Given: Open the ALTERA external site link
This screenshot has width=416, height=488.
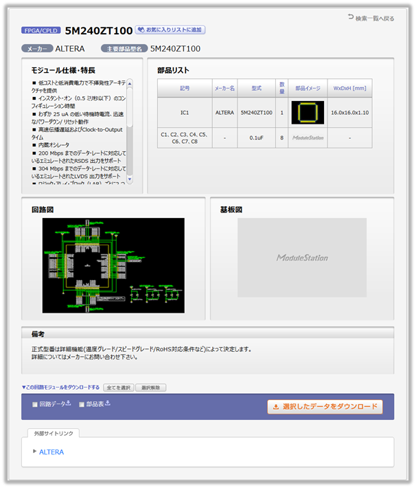Looking at the screenshot, I should (x=51, y=452).
